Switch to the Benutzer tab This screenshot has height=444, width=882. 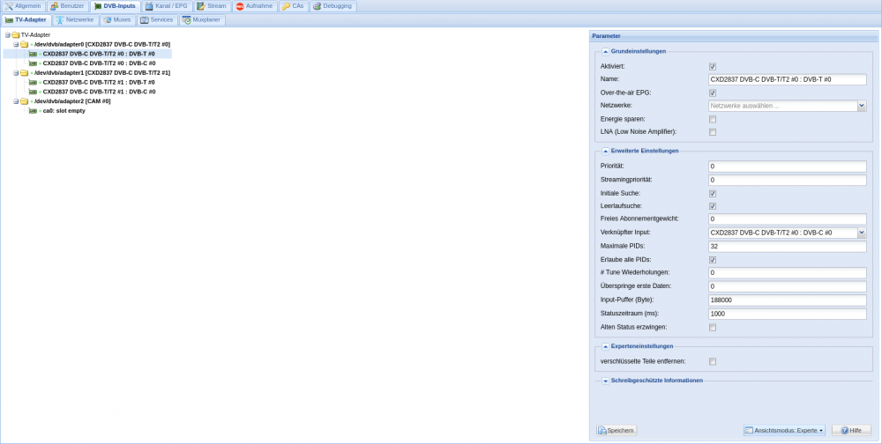click(67, 6)
